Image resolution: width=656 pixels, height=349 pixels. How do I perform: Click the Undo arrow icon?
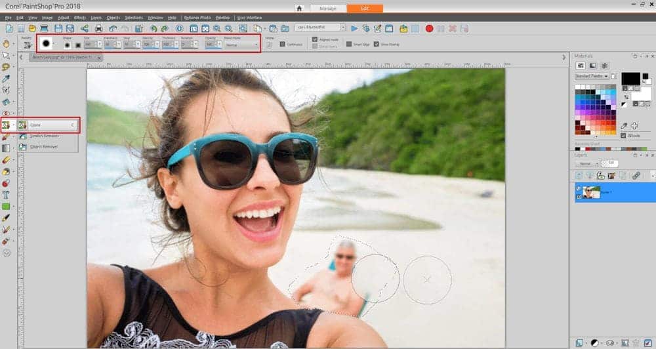pos(154,29)
